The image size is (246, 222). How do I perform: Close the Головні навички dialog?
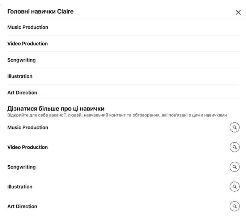click(238, 12)
